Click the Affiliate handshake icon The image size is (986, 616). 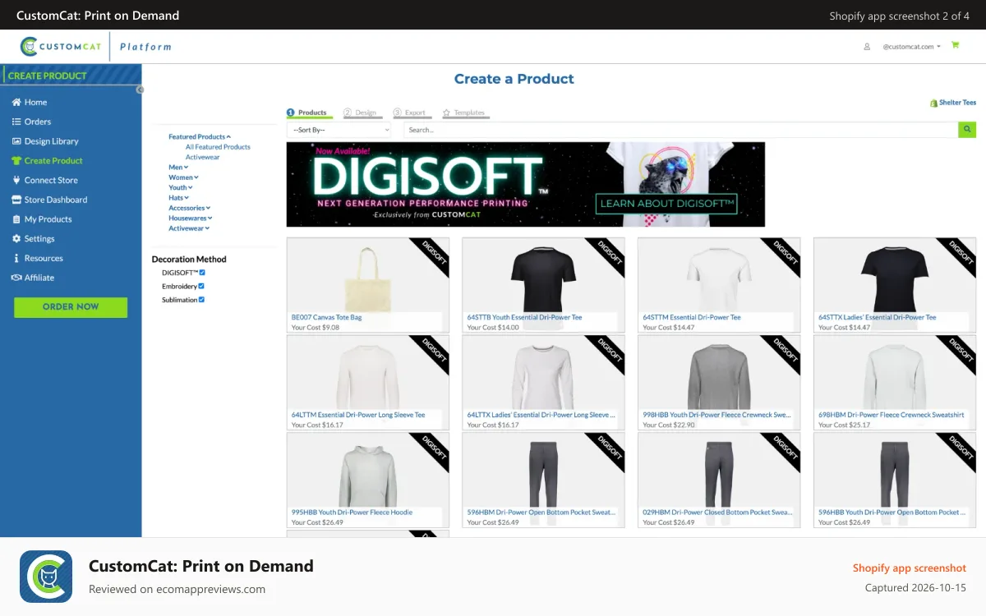[16, 278]
